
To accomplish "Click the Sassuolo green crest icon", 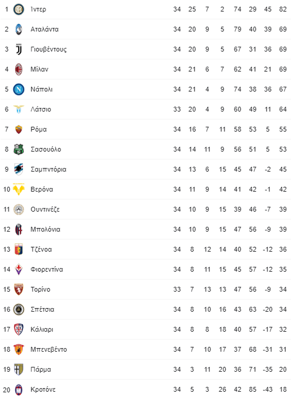I will coord(19,149).
